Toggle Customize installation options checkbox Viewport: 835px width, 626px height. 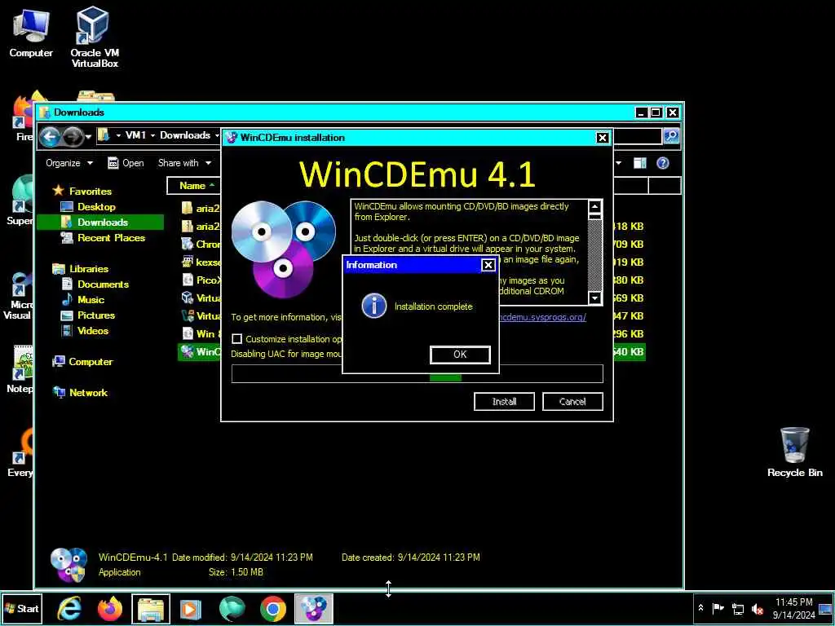coord(237,338)
